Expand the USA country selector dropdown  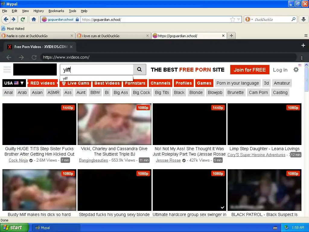click(x=14, y=83)
